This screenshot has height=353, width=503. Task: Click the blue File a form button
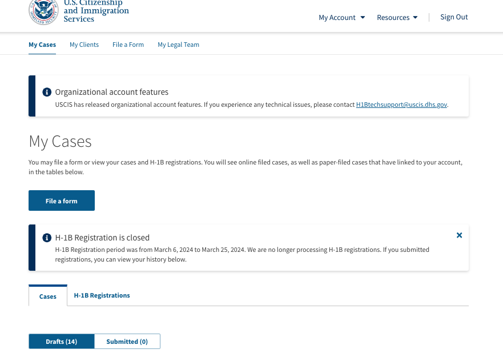point(62,200)
